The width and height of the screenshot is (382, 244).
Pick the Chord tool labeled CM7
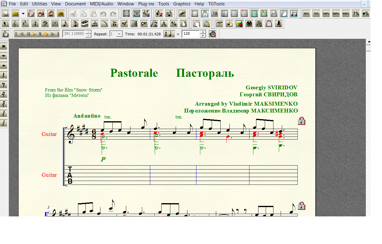click(144, 24)
